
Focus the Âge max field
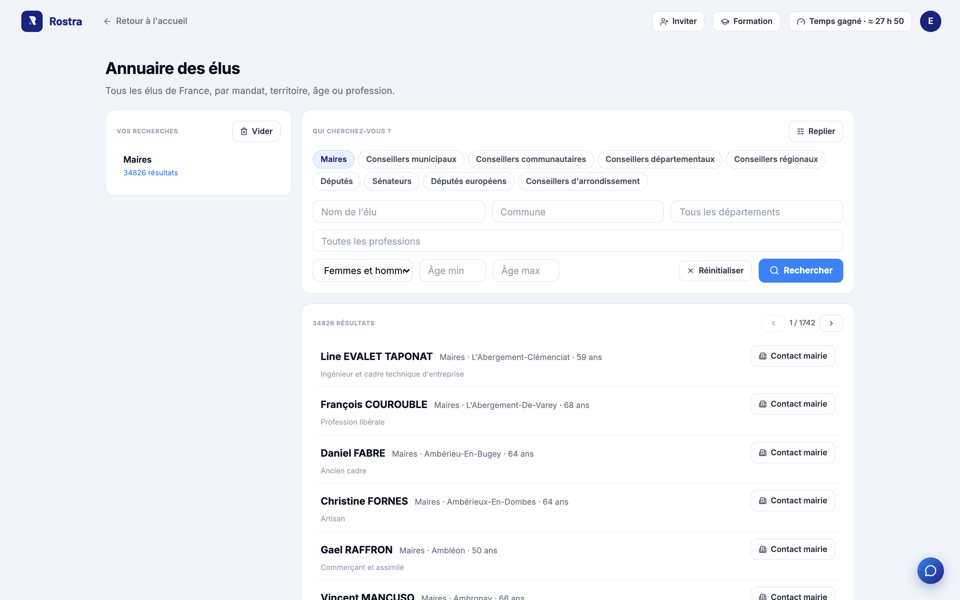[526, 271]
